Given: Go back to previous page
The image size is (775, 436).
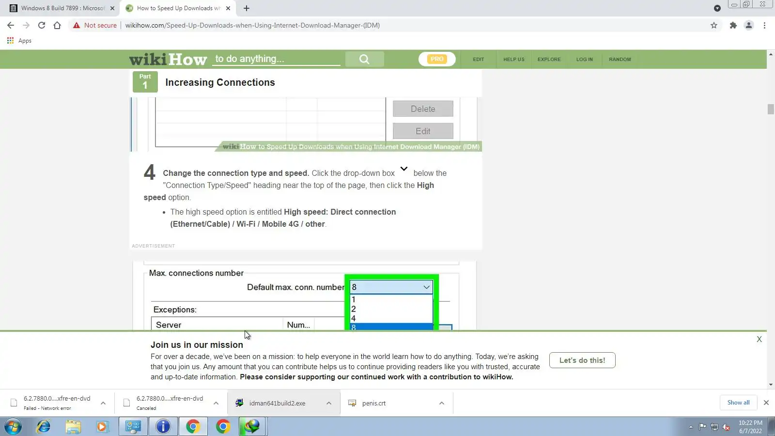Looking at the screenshot, I should [11, 25].
